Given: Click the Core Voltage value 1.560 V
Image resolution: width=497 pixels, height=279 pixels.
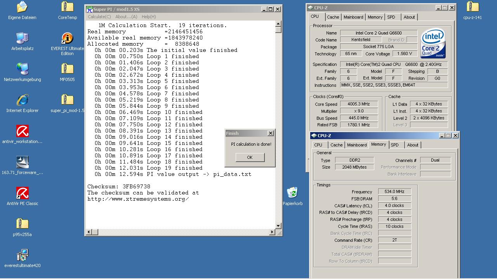Looking at the screenshot, I should 405,53.
